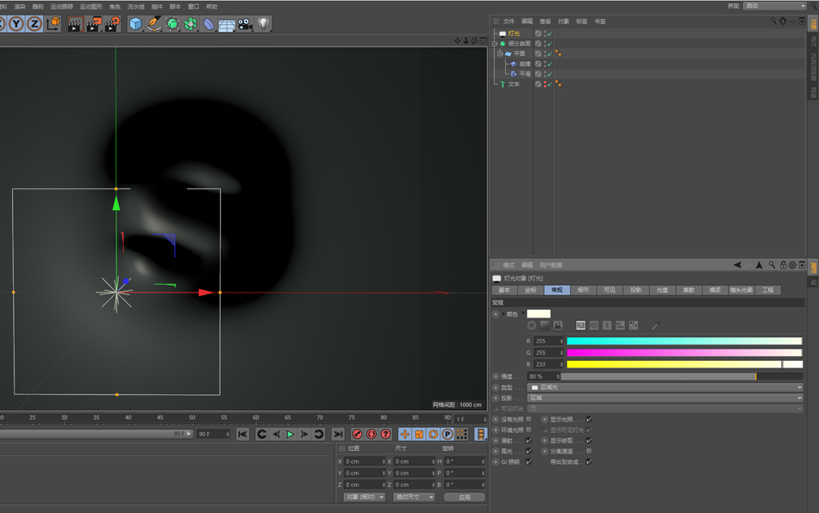Switch color mode to RGB icon
The width and height of the screenshot is (819, 513).
580,325
